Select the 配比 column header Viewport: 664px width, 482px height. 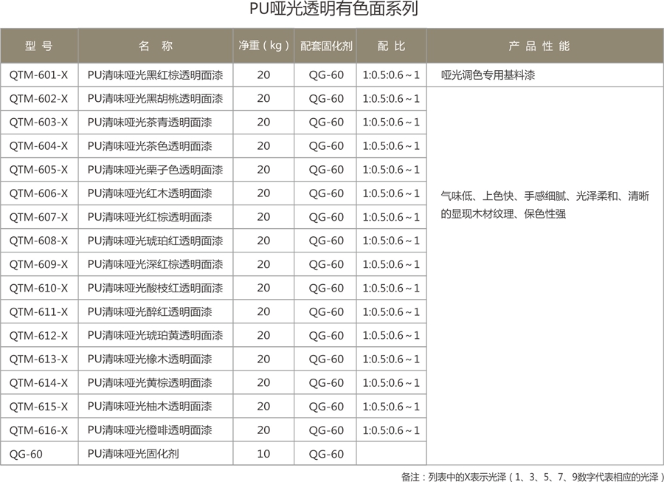pyautogui.click(x=391, y=46)
